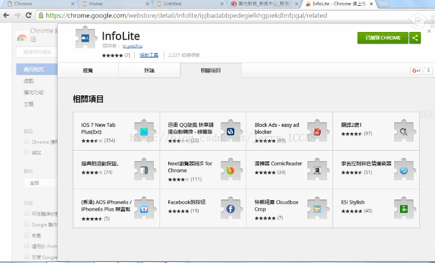
Task: Open the Facebook的按钮 title text
Action: (x=186, y=202)
